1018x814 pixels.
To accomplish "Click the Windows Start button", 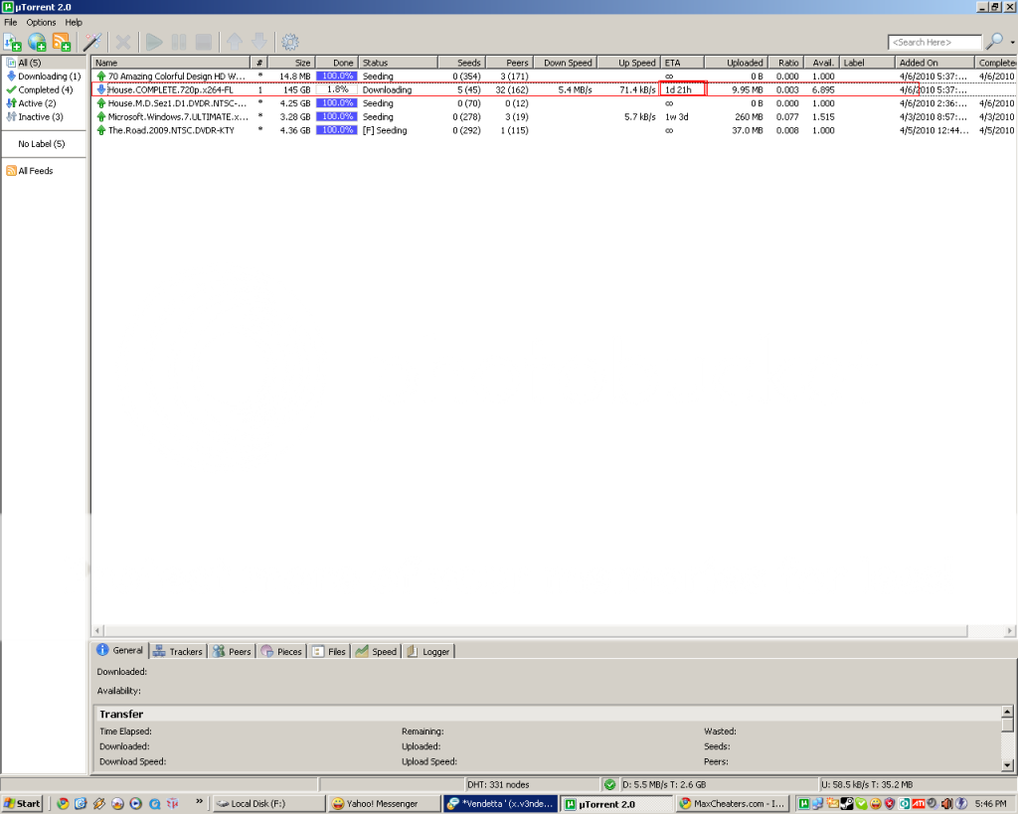I will tap(22, 803).
